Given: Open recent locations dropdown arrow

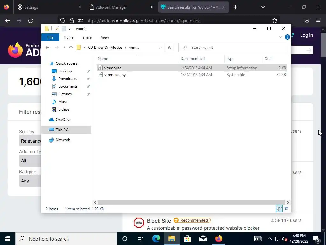Looking at the screenshot, I should click(64, 48).
